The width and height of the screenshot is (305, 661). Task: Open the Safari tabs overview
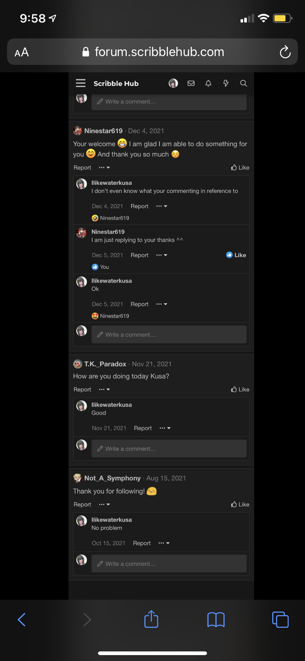(x=280, y=619)
